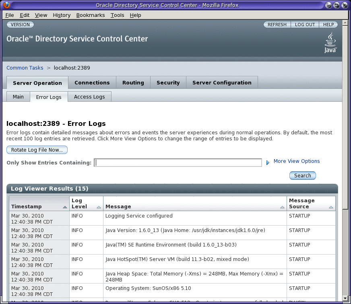Click the Search button
The image size is (351, 304).
pyautogui.click(x=302, y=175)
